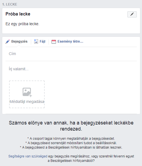Click the line about csoport tagjai

(71, 139)
